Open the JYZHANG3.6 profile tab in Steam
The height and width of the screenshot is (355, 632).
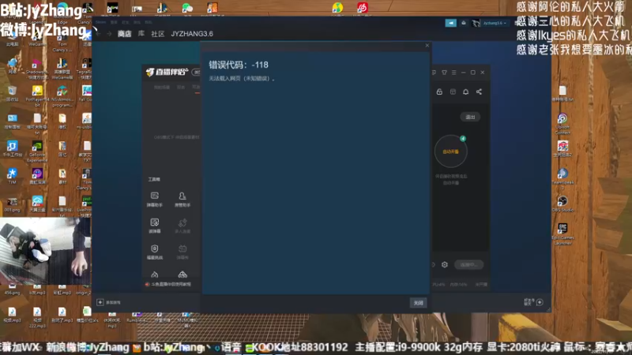tap(192, 34)
